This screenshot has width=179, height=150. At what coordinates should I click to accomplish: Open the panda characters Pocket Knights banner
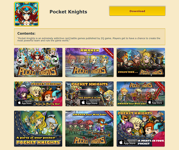(38, 62)
